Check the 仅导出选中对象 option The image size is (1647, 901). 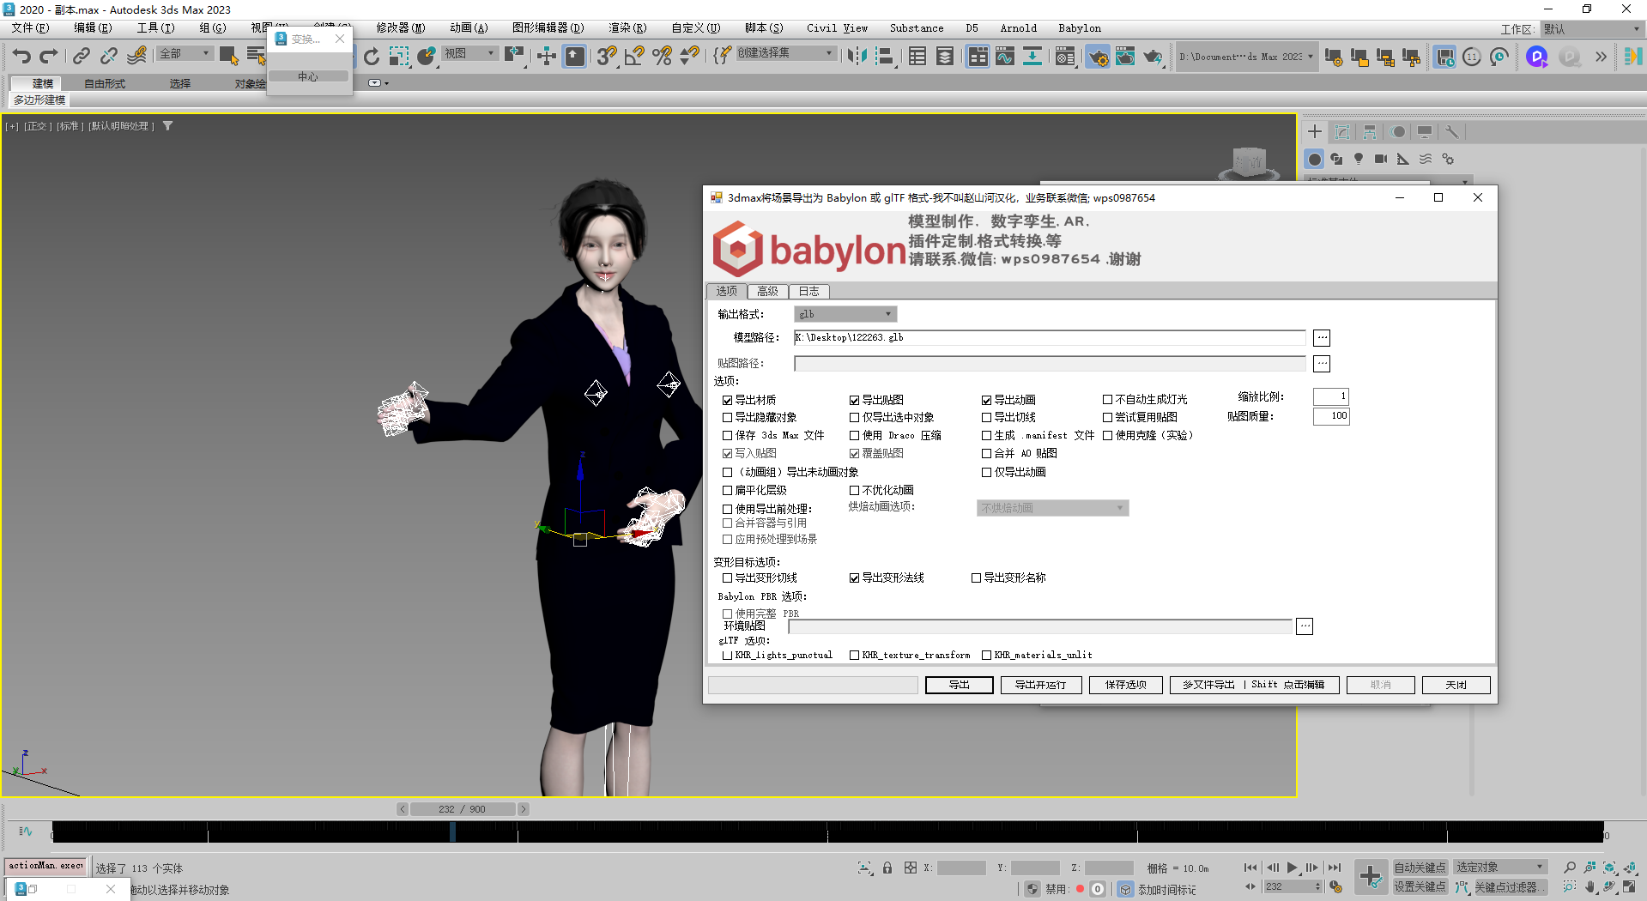click(x=854, y=418)
